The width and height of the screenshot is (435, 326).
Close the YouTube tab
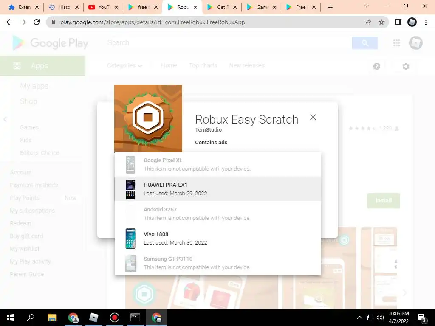pyautogui.click(x=116, y=7)
